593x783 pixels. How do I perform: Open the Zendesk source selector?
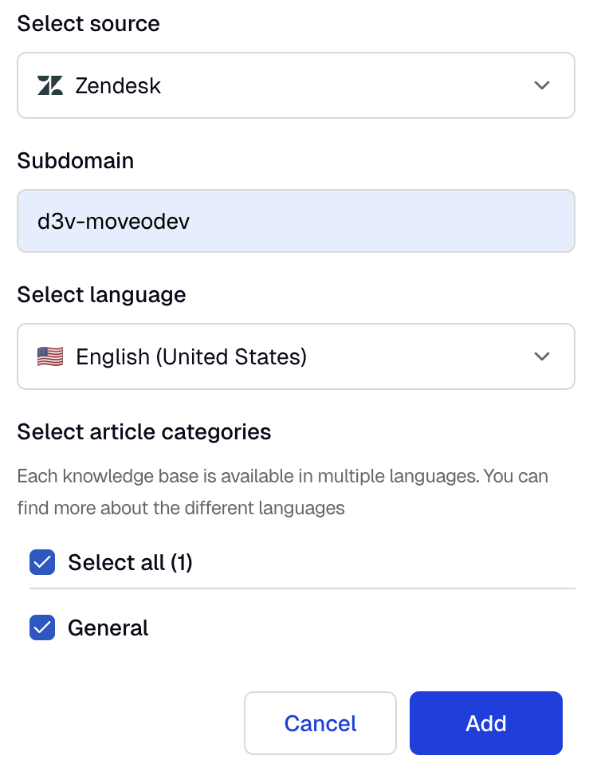[x=296, y=85]
